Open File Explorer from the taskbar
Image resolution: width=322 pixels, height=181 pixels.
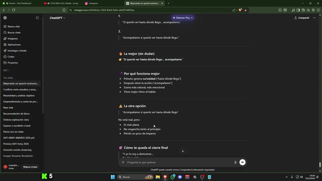point(158,177)
